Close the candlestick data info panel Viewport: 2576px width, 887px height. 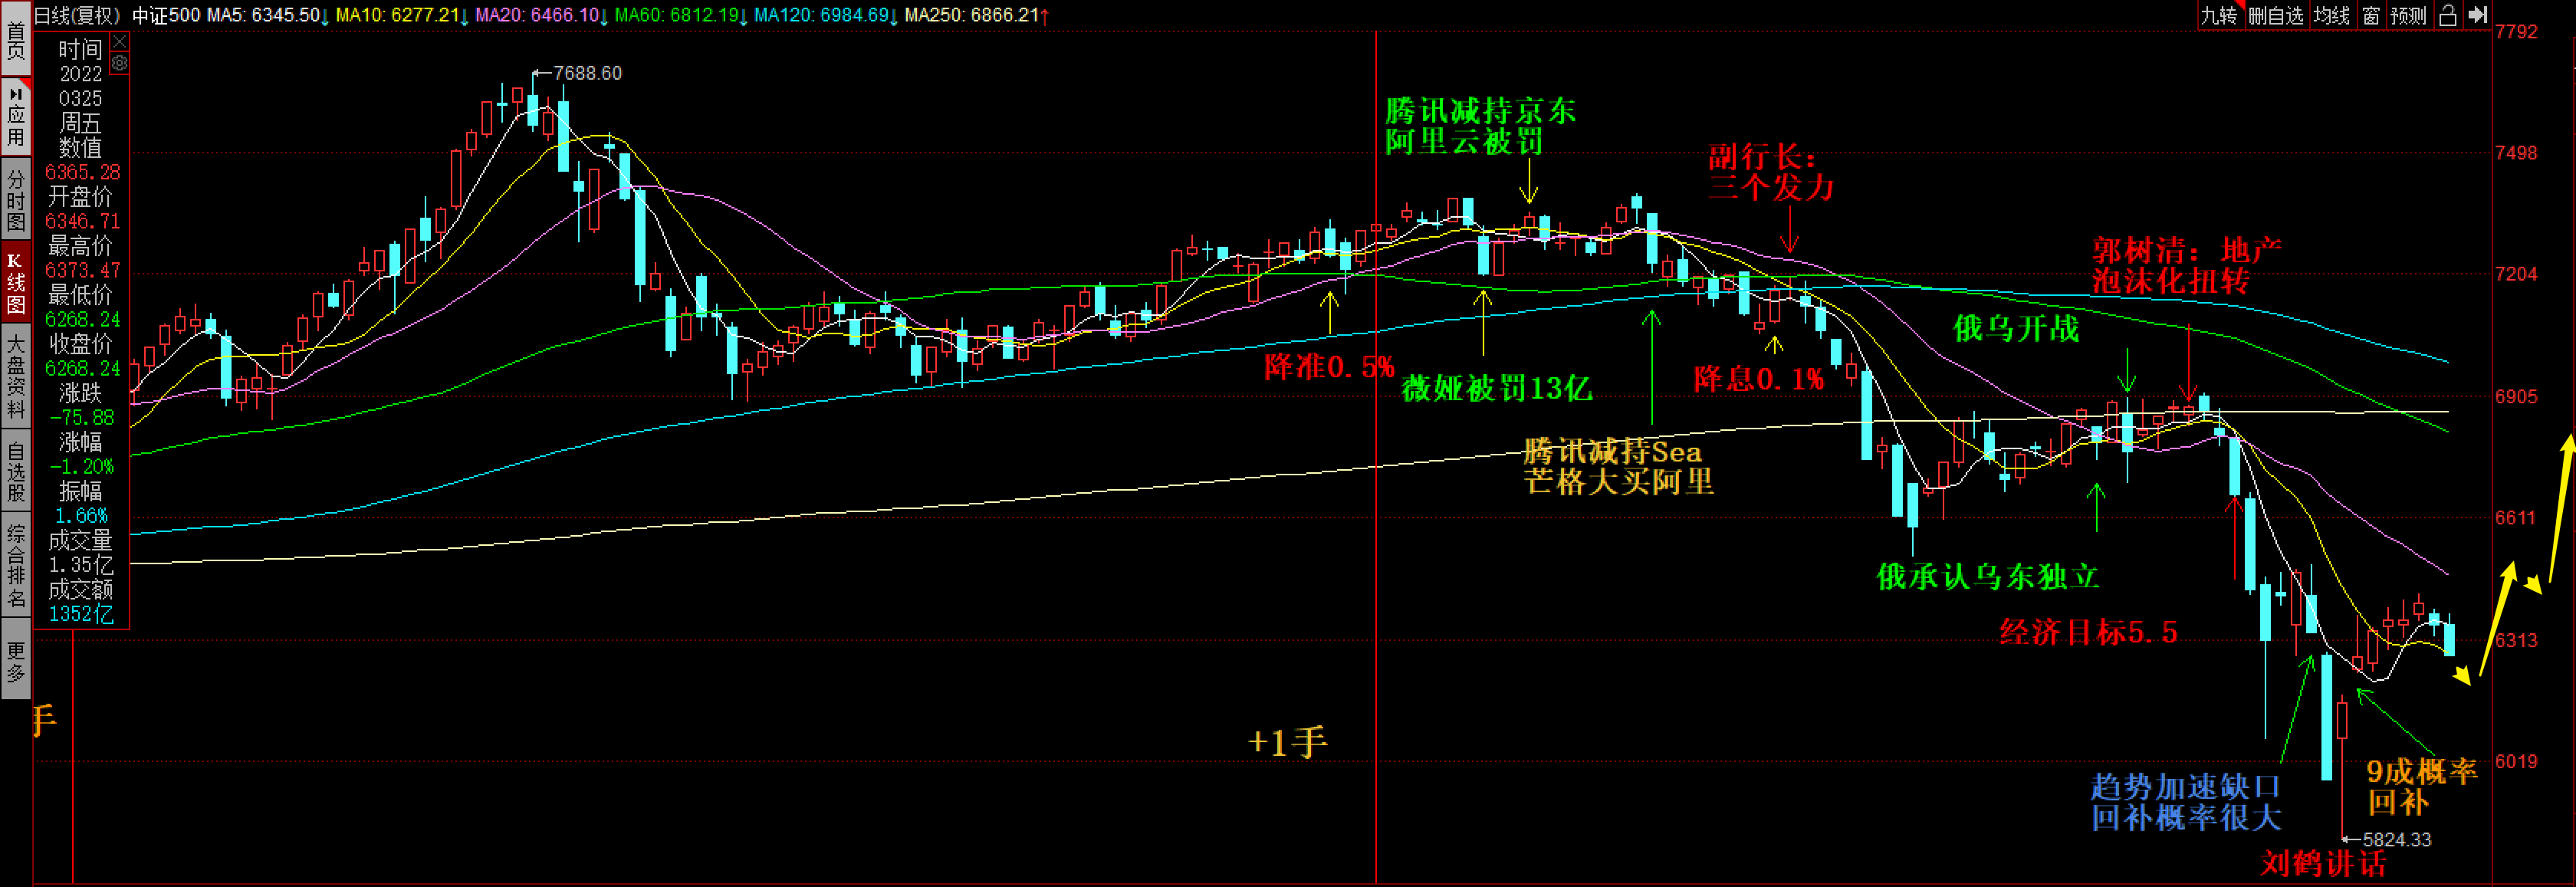tap(119, 42)
